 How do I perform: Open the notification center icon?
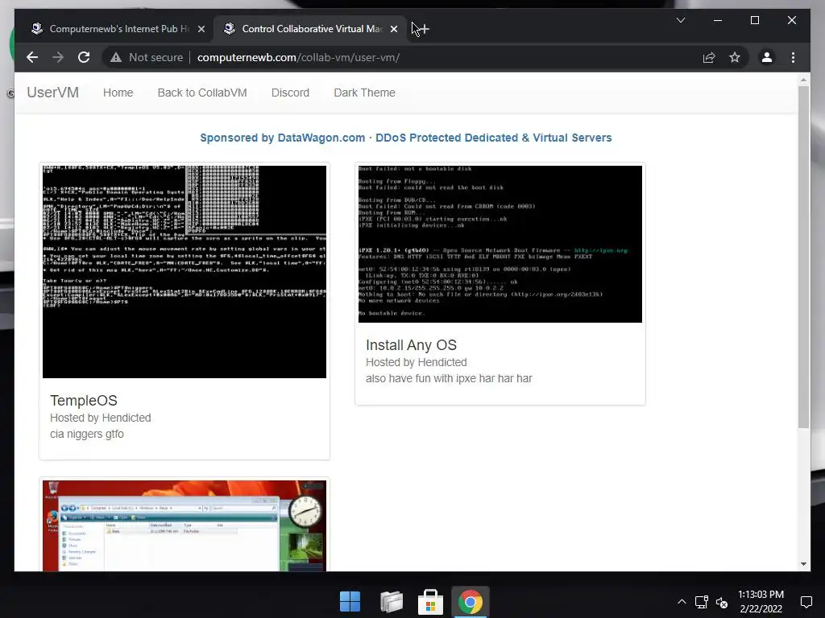coord(806,602)
